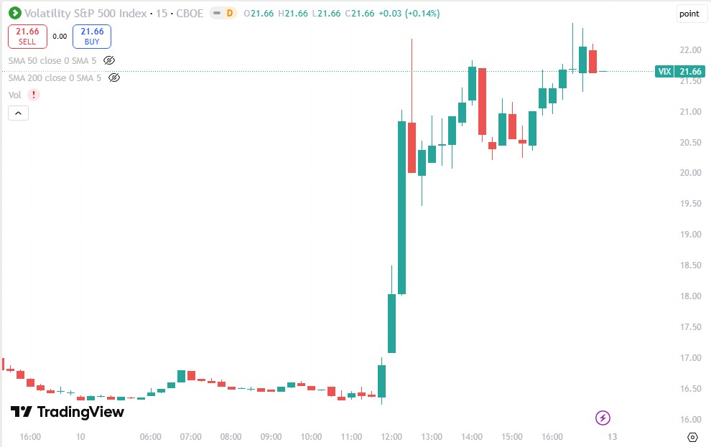Click the 12:00 label on the time axis
This screenshot has width=711, height=447.
point(391,436)
